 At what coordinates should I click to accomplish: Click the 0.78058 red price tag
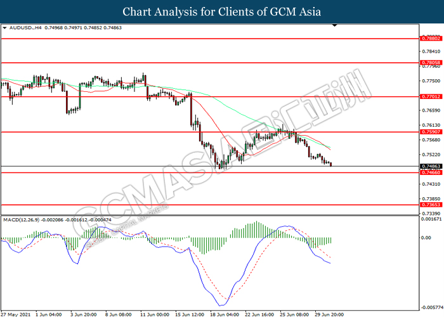430,63
